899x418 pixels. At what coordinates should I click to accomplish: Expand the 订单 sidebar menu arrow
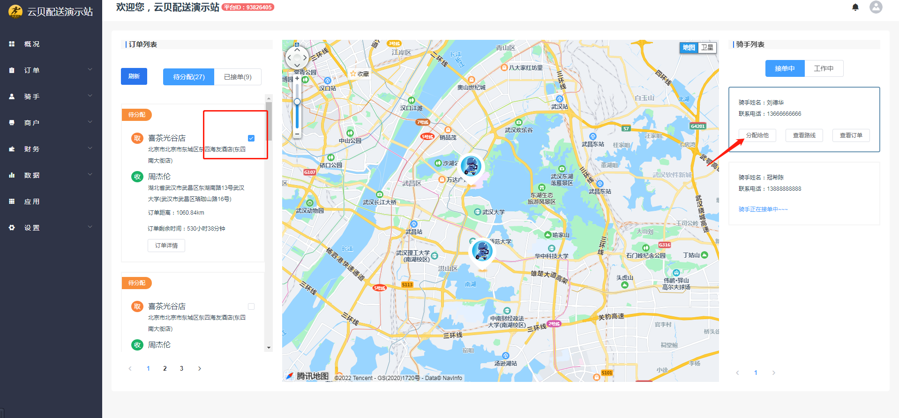[90, 70]
